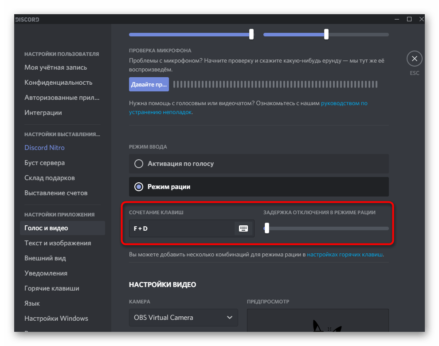Image resolution: width=439 pixels, height=346 pixels.
Task: Open Уведомления settings
Action: click(x=46, y=273)
